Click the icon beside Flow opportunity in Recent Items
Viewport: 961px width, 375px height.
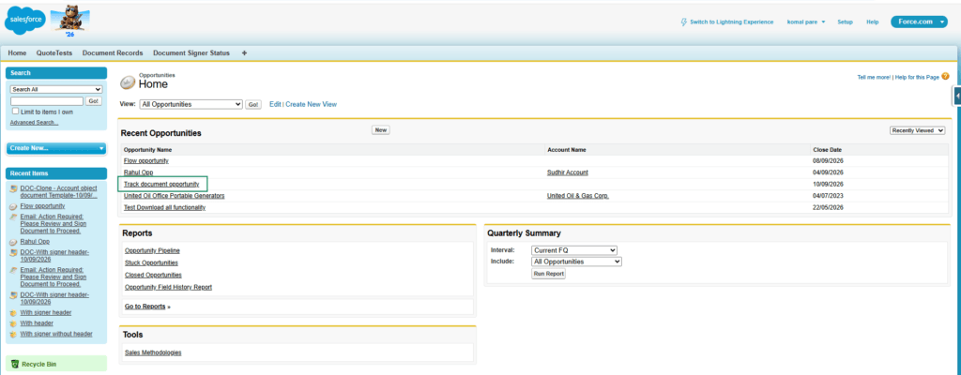[x=14, y=206]
